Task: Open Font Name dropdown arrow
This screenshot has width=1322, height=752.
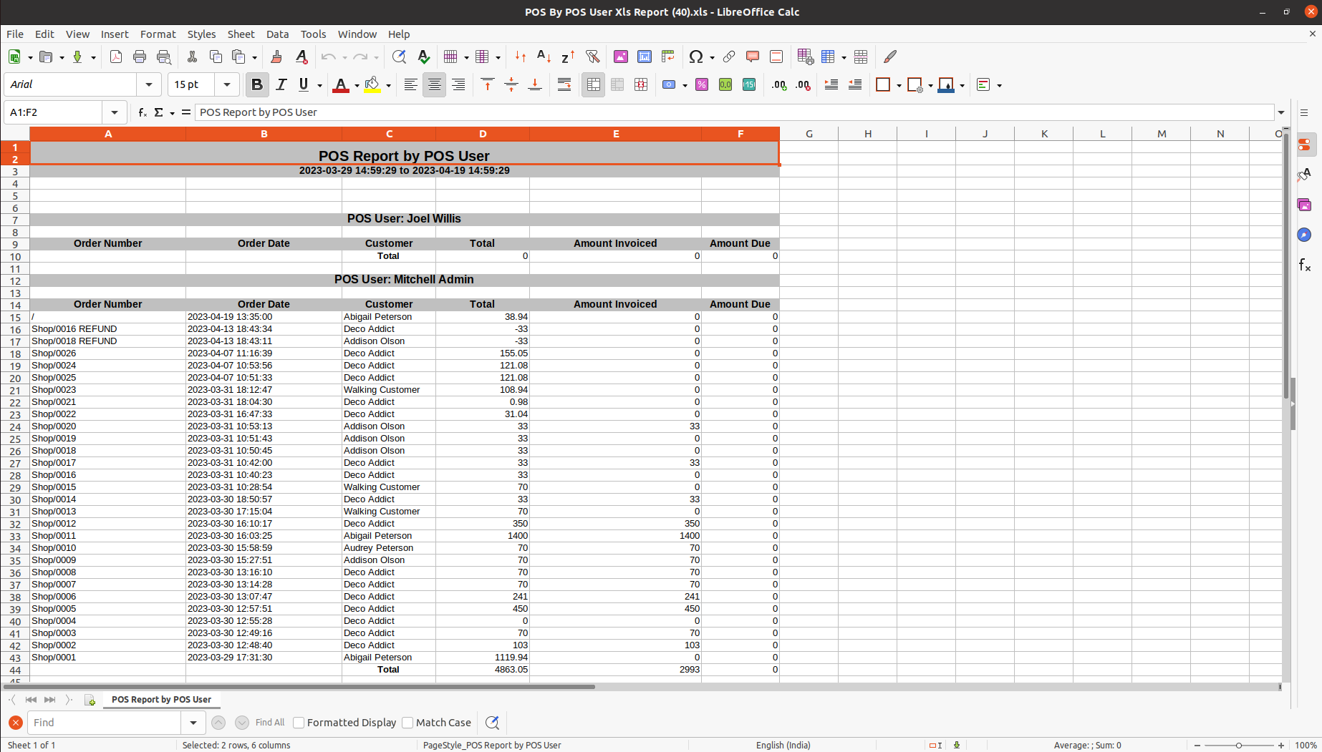Action: click(148, 84)
